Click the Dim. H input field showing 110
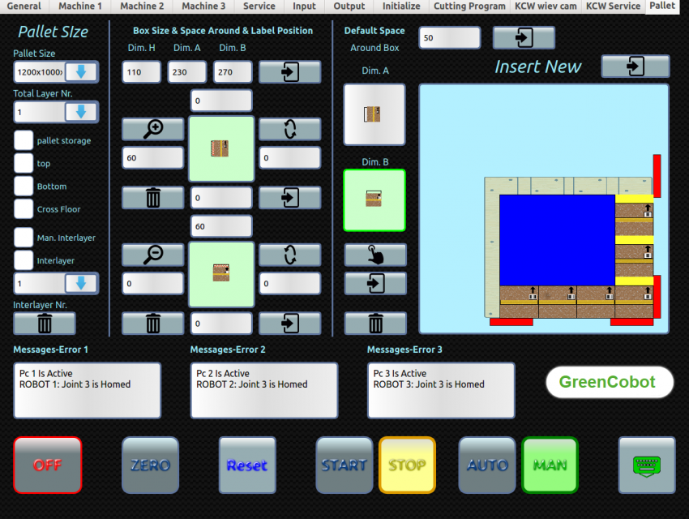 coord(142,72)
